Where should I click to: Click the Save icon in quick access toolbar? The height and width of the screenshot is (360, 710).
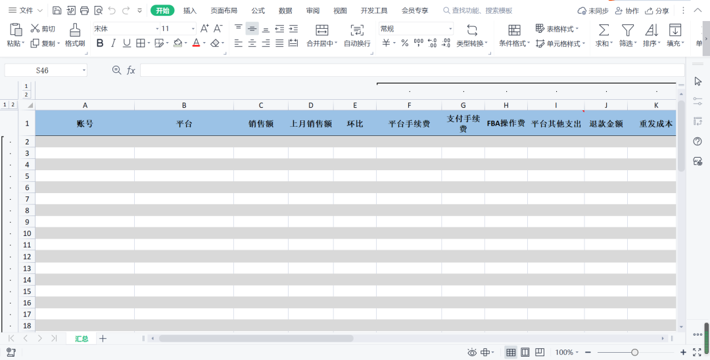click(x=57, y=11)
